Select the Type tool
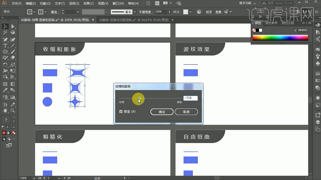The image size is (321, 180). tap(5, 46)
